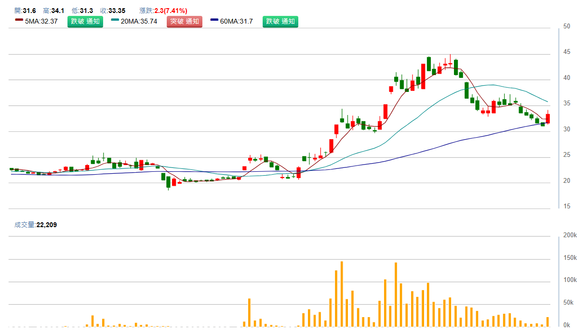The width and height of the screenshot is (586, 333).
Task: Select the teal 20MA legend swatch
Action: point(115,20)
